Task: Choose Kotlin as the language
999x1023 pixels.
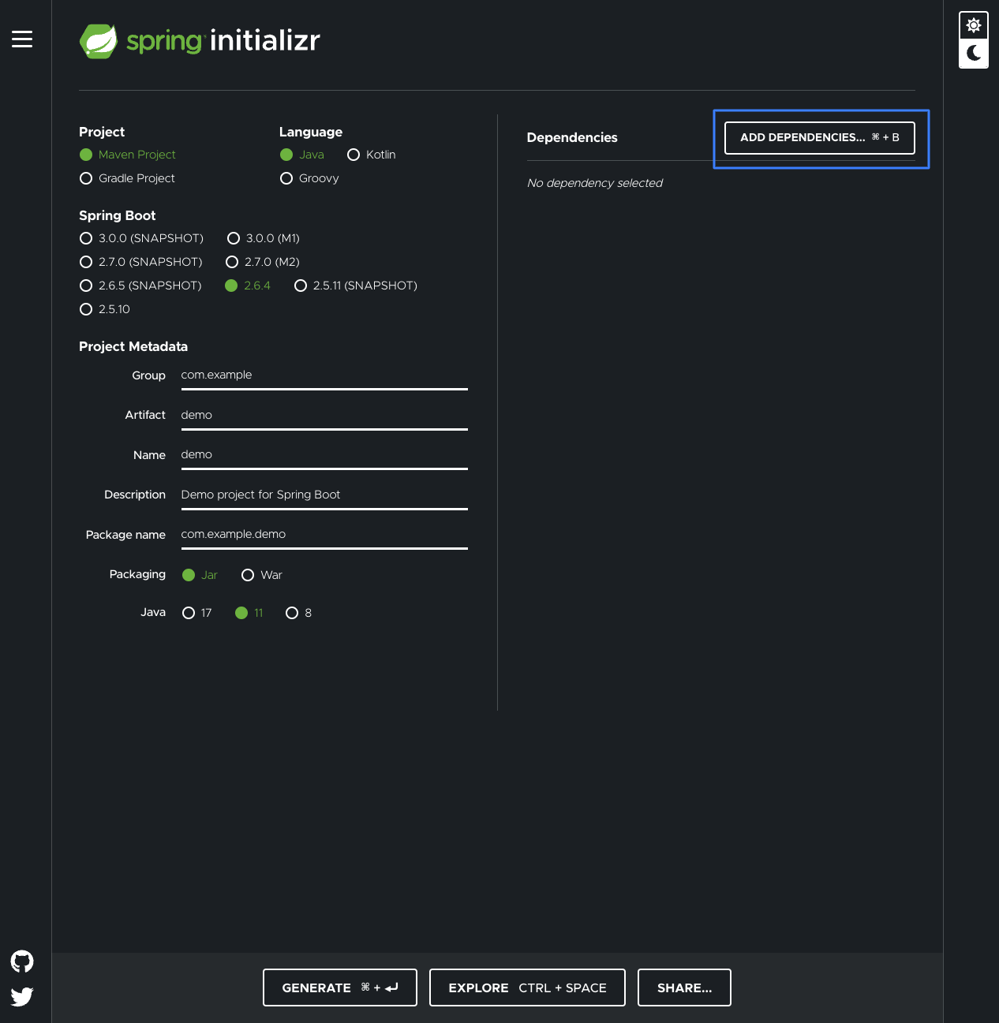Action: click(372, 155)
